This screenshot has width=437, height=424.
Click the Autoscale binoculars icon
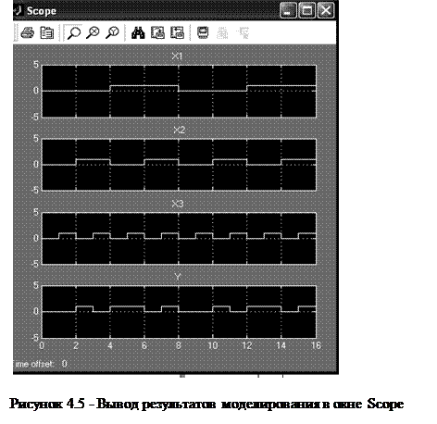point(138,32)
